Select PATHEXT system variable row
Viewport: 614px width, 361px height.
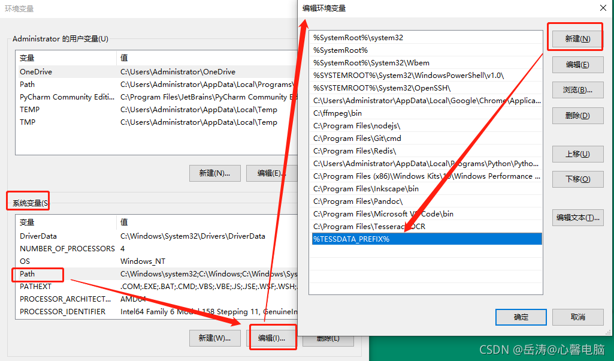pos(156,286)
